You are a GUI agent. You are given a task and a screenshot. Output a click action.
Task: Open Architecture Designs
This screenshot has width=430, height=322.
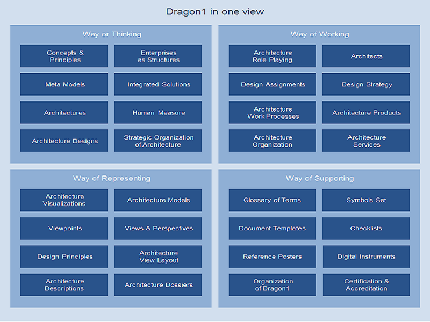tap(64, 141)
